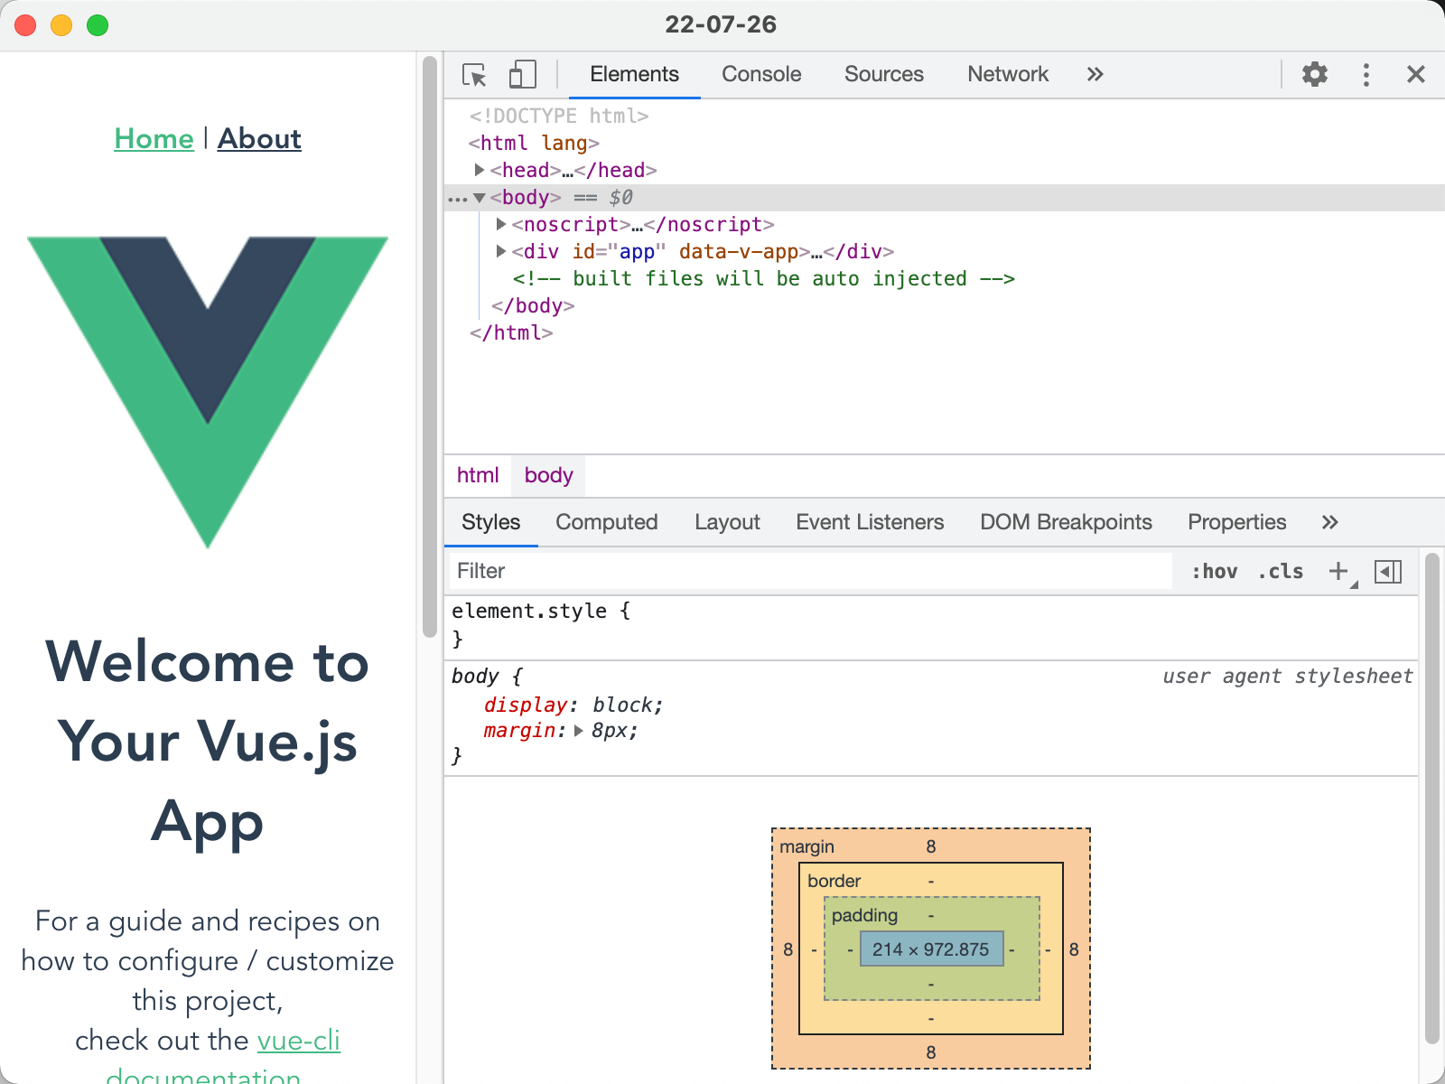Click the block property value
The height and width of the screenshot is (1084, 1445).
(624, 705)
